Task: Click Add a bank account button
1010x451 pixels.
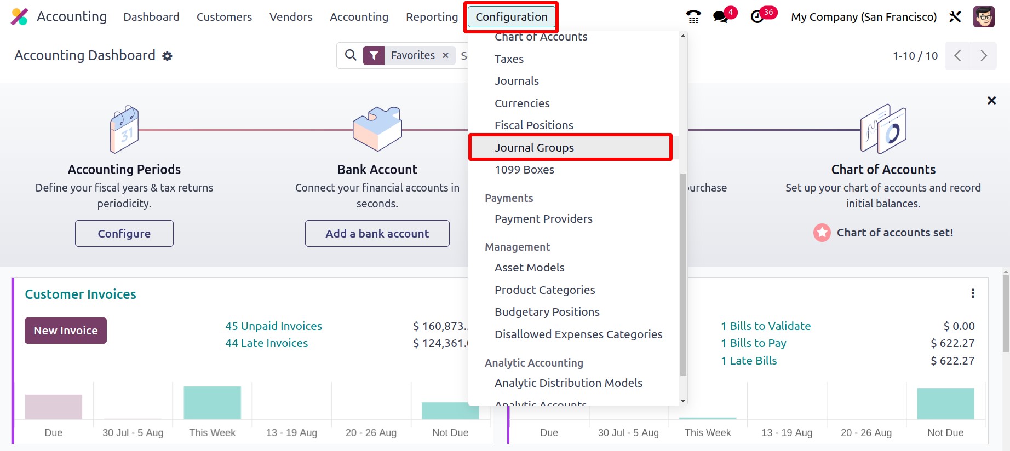Action: click(377, 234)
